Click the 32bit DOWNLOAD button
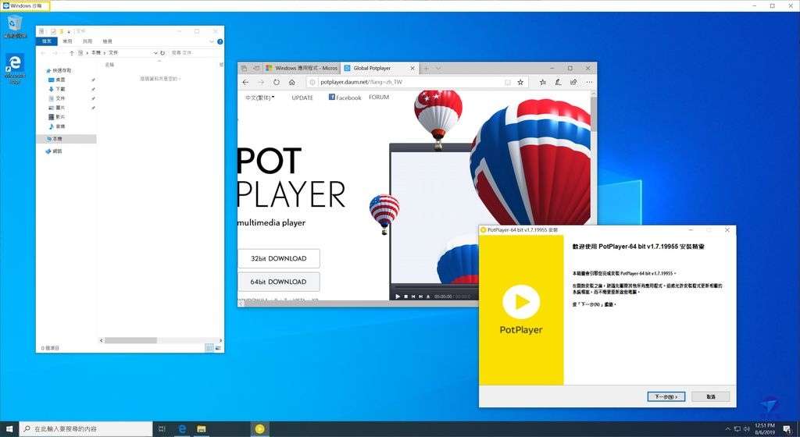 [x=279, y=258]
